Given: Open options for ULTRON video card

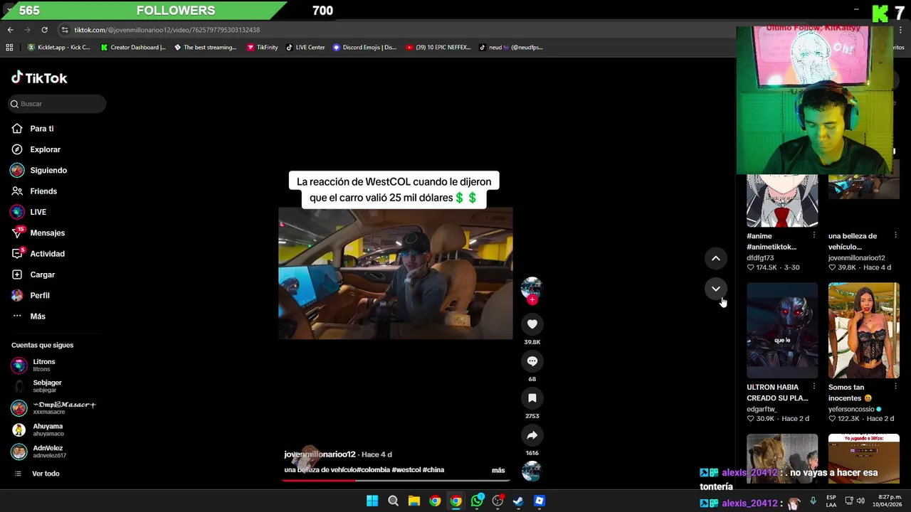Looking at the screenshot, I should [814, 387].
